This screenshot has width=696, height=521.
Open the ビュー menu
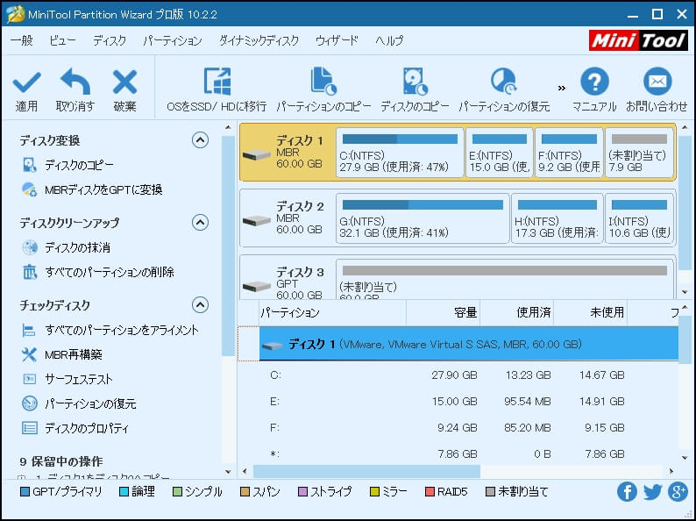[62, 41]
